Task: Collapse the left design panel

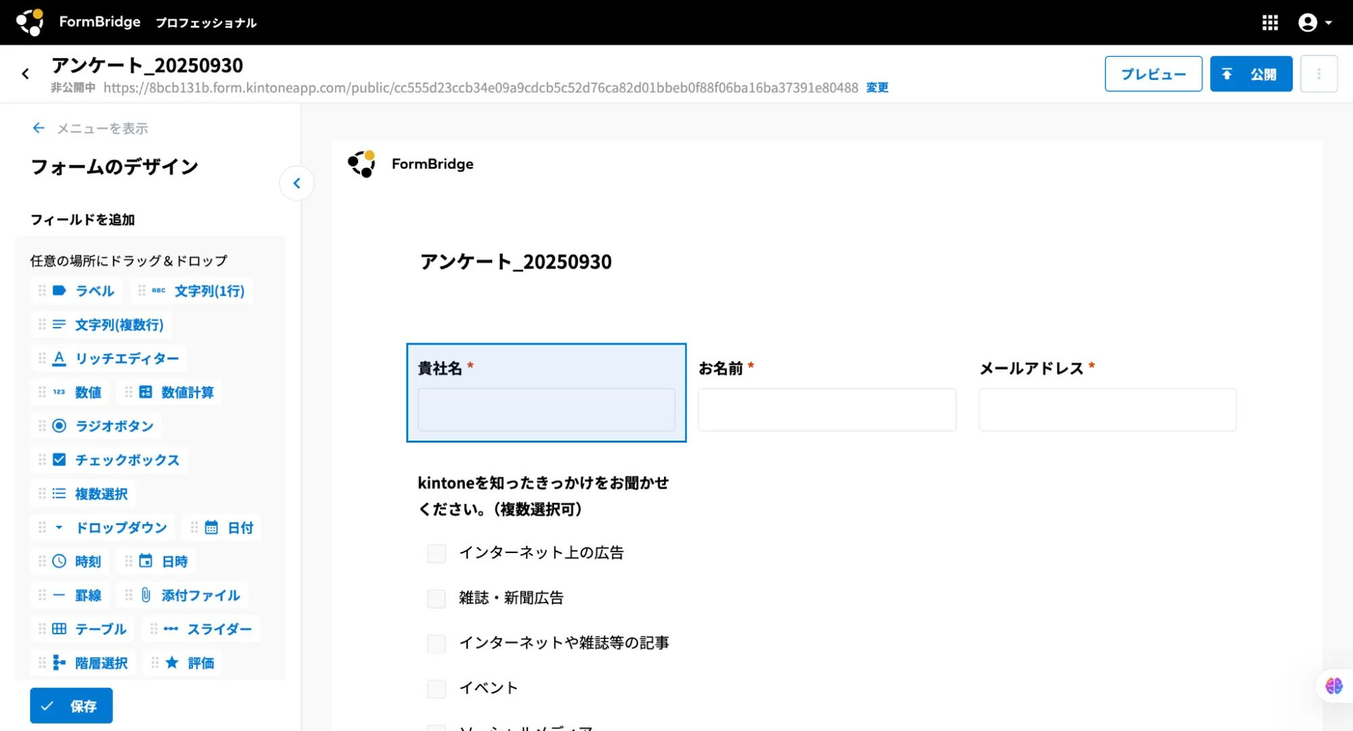Action: [x=296, y=183]
